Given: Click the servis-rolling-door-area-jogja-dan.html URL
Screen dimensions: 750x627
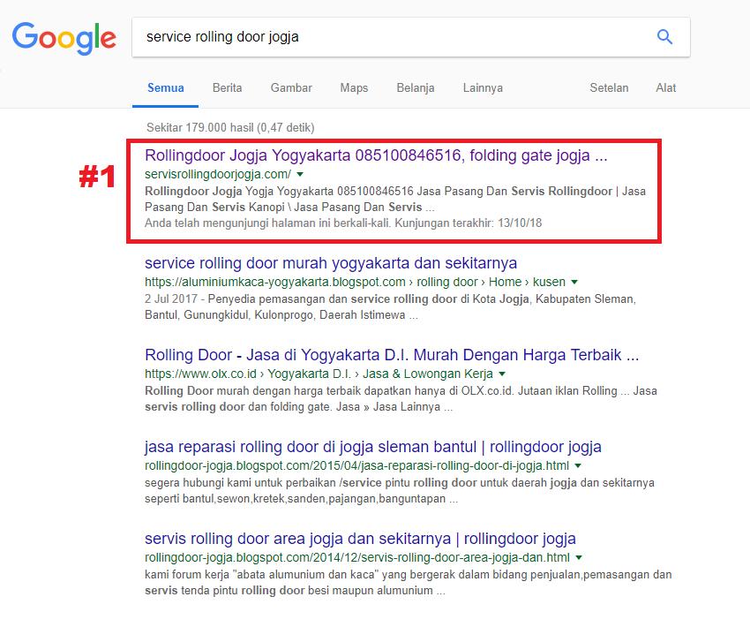Looking at the screenshot, I should pyautogui.click(x=357, y=557).
